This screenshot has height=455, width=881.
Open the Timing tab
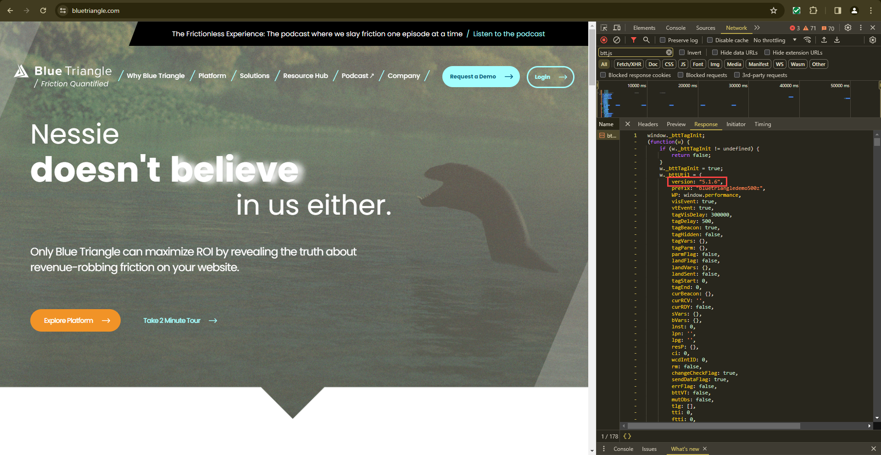pos(763,124)
